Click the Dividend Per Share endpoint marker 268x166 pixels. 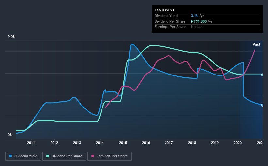(x=262, y=75)
